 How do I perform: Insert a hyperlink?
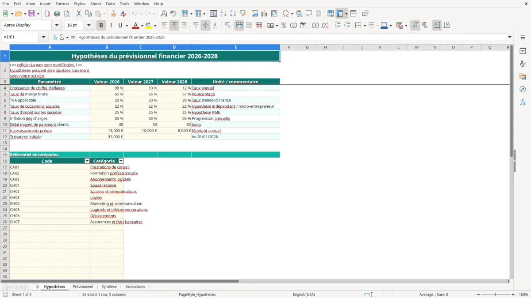click(x=299, y=14)
